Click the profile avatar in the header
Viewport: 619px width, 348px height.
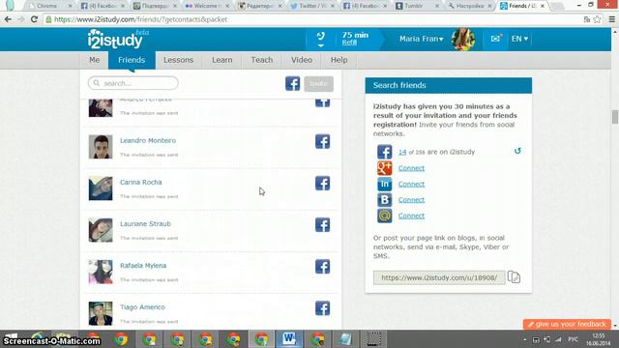coord(463,39)
